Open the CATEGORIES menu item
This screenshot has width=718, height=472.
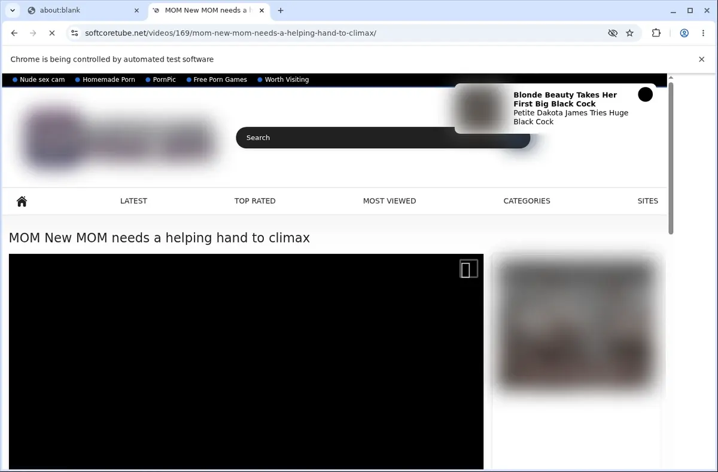[527, 201]
